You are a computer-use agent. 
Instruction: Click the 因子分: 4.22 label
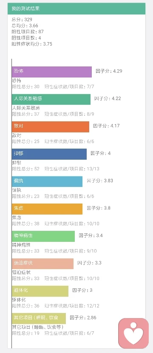coord(108,99)
